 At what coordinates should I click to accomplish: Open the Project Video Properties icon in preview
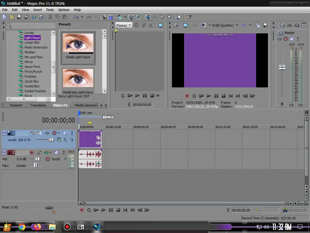pos(176,25)
